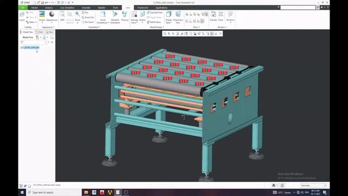Select the Pan tool in the ribbon
The width and height of the screenshot is (348, 196).
85,13
